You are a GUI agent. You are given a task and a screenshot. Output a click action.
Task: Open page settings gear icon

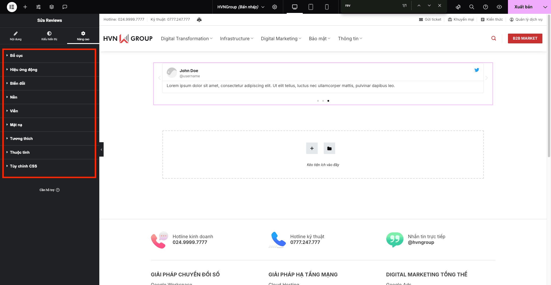coord(275,7)
